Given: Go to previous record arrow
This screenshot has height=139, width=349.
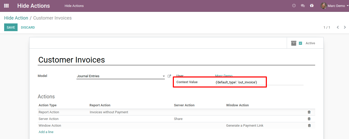Looking at the screenshot, I should click(338, 27).
